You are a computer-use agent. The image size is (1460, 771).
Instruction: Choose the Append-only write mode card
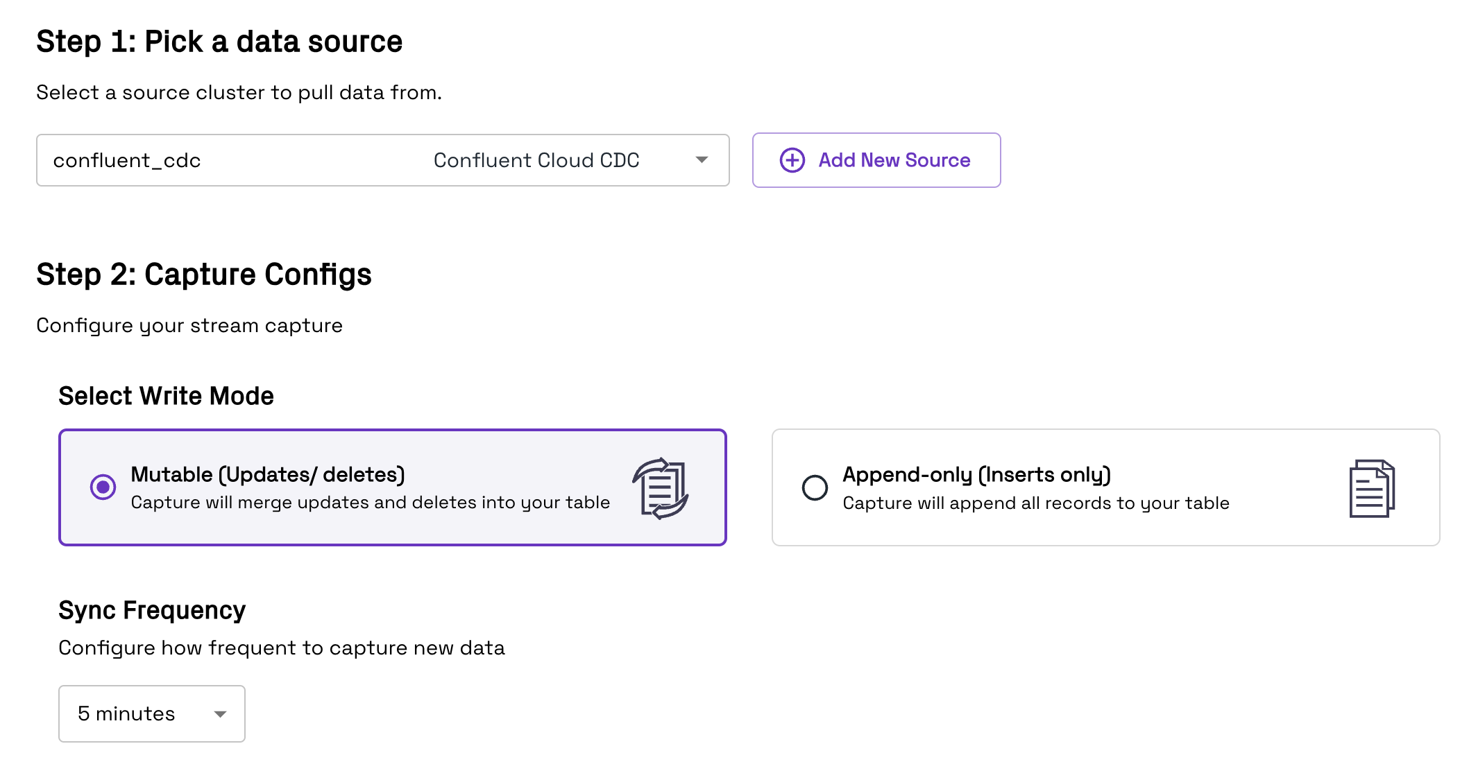(1106, 487)
